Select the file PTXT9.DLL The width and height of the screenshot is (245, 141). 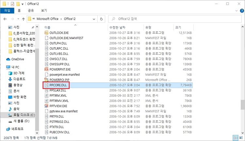click(57, 127)
